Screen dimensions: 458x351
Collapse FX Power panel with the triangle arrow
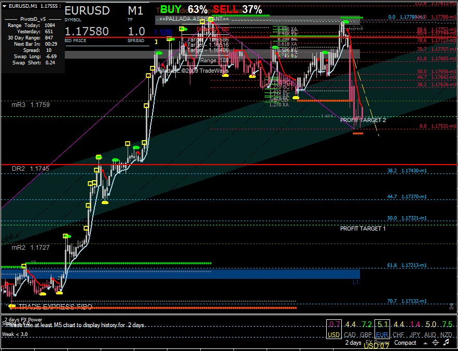coord(425,343)
